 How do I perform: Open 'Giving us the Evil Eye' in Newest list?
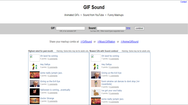tap(111, 73)
